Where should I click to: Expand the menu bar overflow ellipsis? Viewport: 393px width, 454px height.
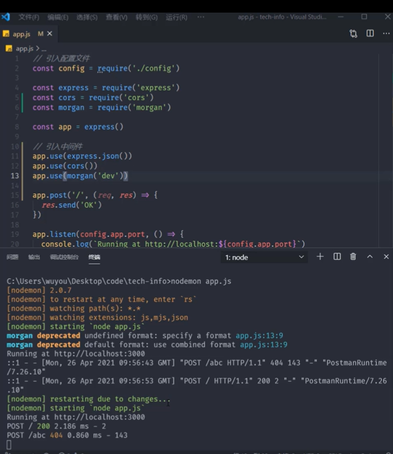pyautogui.click(x=200, y=17)
